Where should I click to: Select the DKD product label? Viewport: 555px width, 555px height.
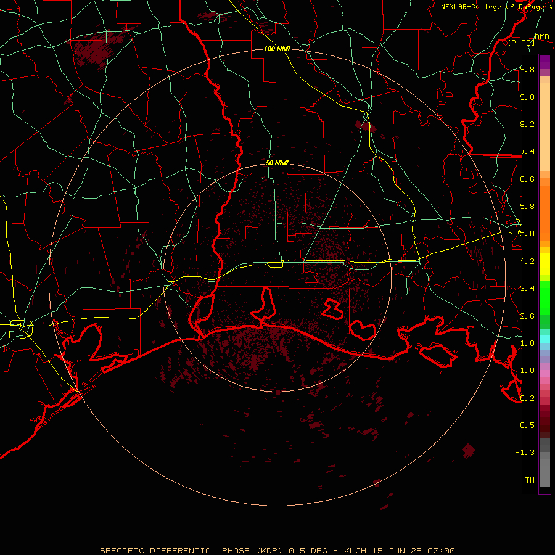pyautogui.click(x=542, y=36)
